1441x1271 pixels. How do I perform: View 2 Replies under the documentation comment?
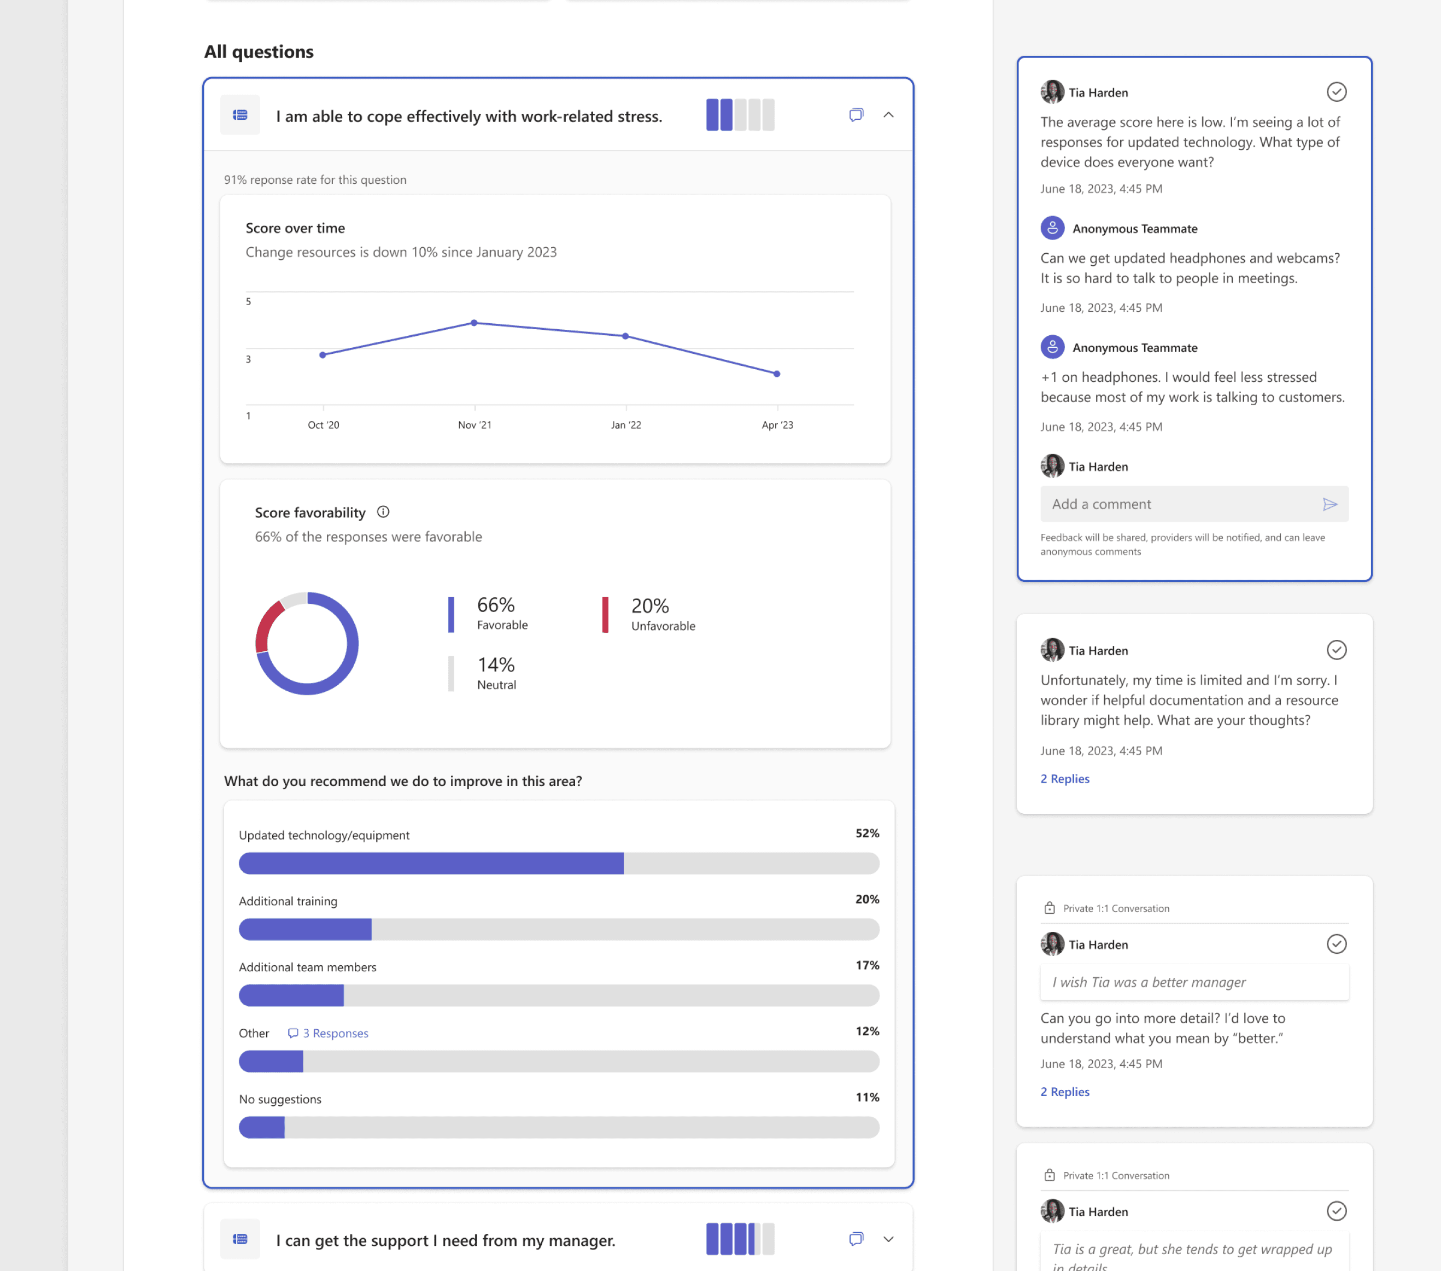pyautogui.click(x=1064, y=779)
